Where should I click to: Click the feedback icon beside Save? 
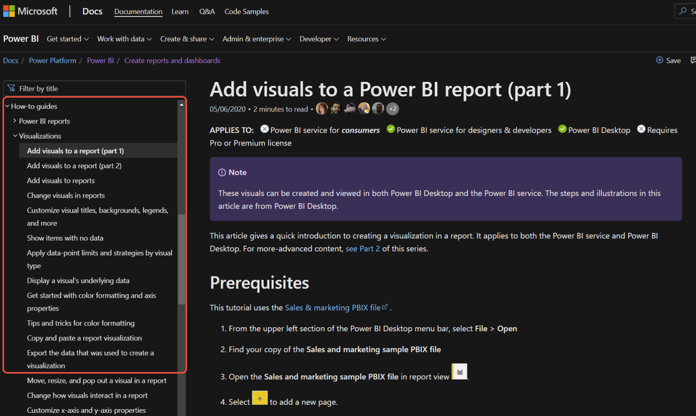click(693, 60)
